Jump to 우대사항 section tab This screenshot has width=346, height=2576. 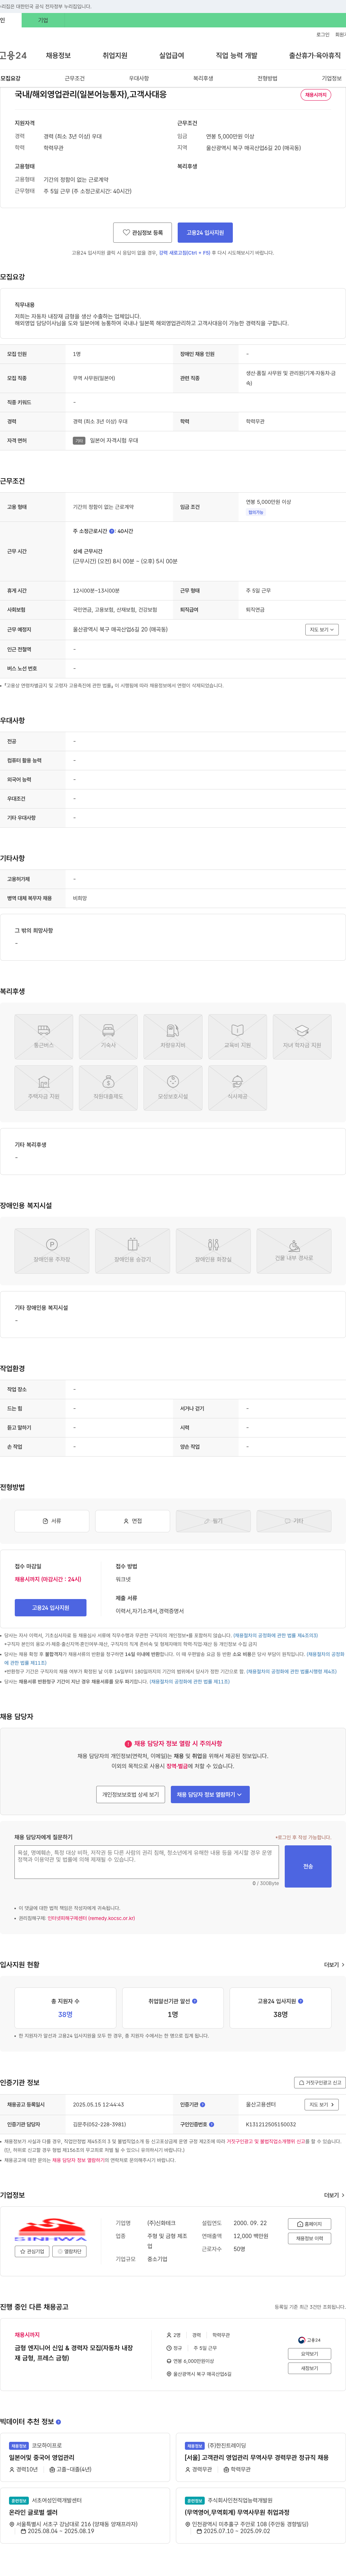tap(139, 78)
